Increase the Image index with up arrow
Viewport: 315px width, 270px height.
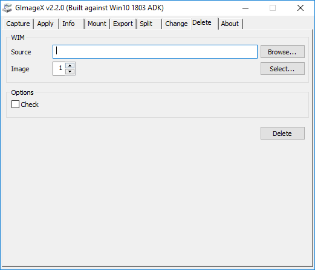(70, 66)
